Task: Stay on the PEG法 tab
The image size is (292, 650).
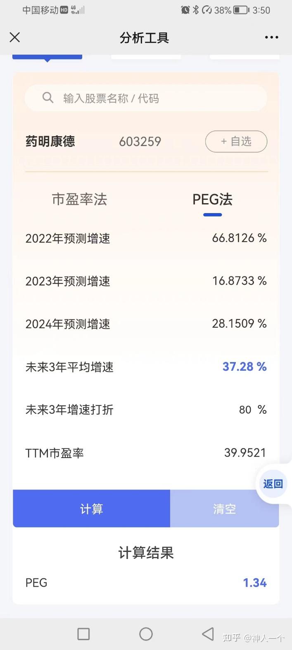Action: coord(212,199)
